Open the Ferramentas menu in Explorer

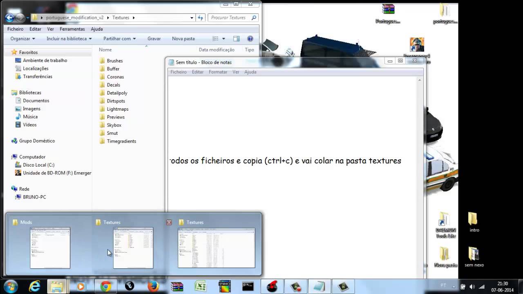point(72,29)
